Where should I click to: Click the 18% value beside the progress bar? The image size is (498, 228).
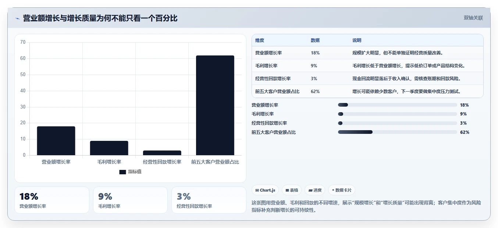click(465, 105)
